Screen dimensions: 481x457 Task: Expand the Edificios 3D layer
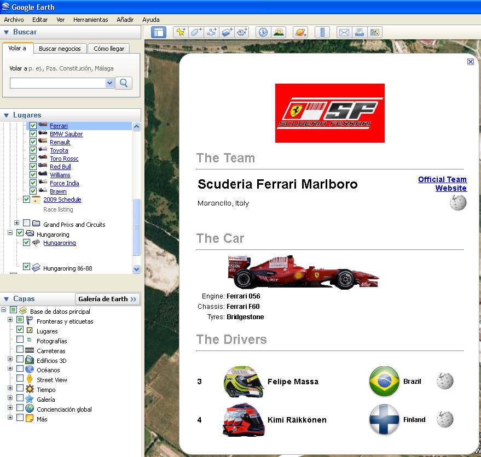[x=10, y=359]
